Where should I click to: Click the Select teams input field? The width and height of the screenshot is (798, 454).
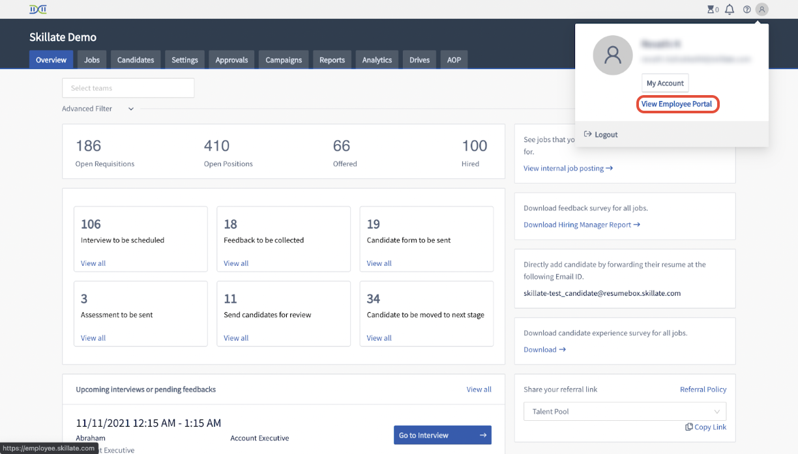[x=128, y=88]
